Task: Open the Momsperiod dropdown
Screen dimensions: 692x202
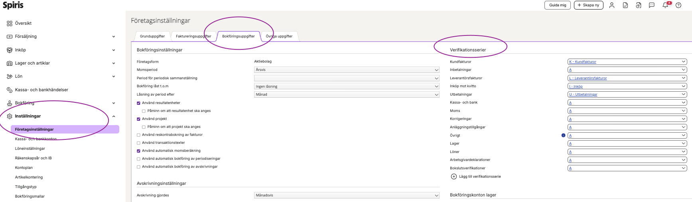Action: [346, 70]
